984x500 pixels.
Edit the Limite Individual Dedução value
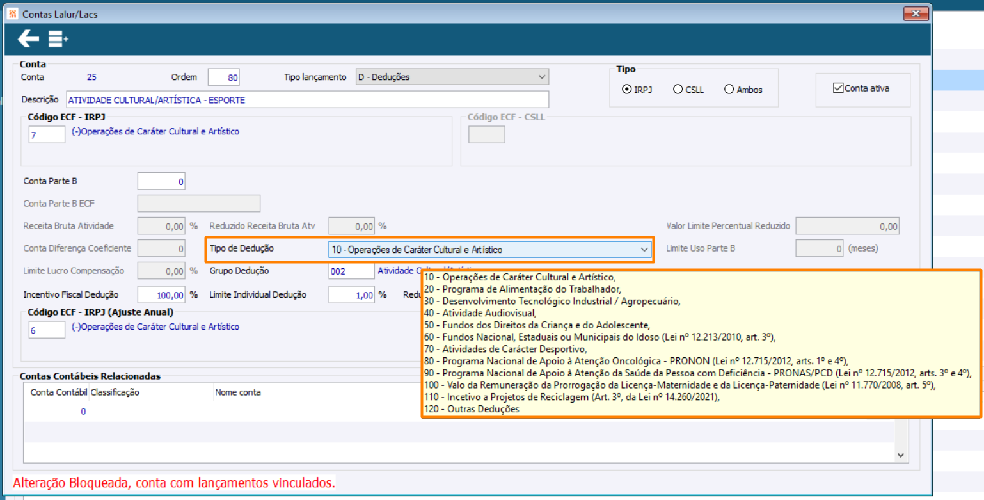[352, 295]
